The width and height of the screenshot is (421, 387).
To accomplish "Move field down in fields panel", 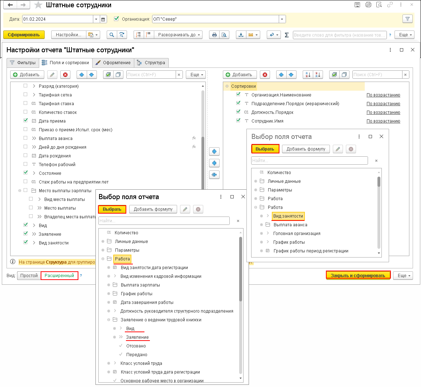I will [91, 75].
